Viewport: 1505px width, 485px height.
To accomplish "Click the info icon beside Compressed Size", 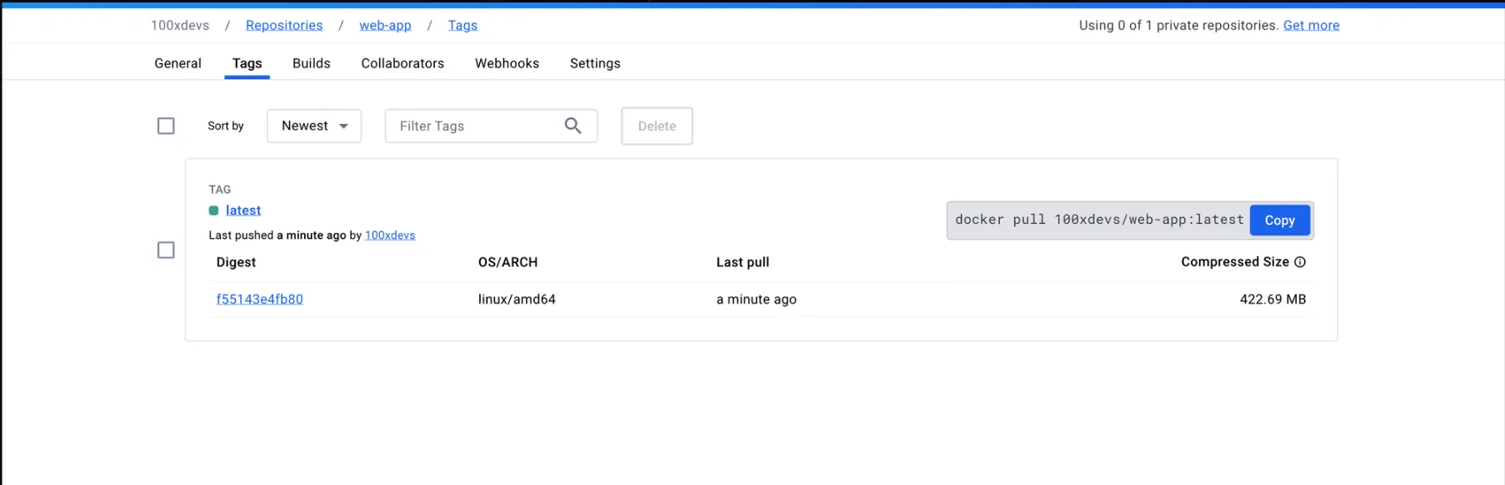I will pyautogui.click(x=1299, y=262).
